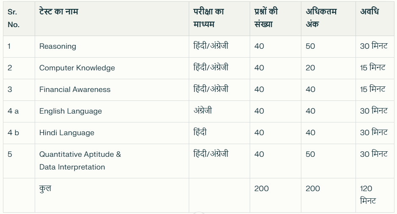Click the अवधि column header
Screen dimensions: 397x214
369,12
